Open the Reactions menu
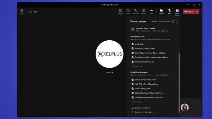This screenshot has width=212, height=119. pos(136,12)
